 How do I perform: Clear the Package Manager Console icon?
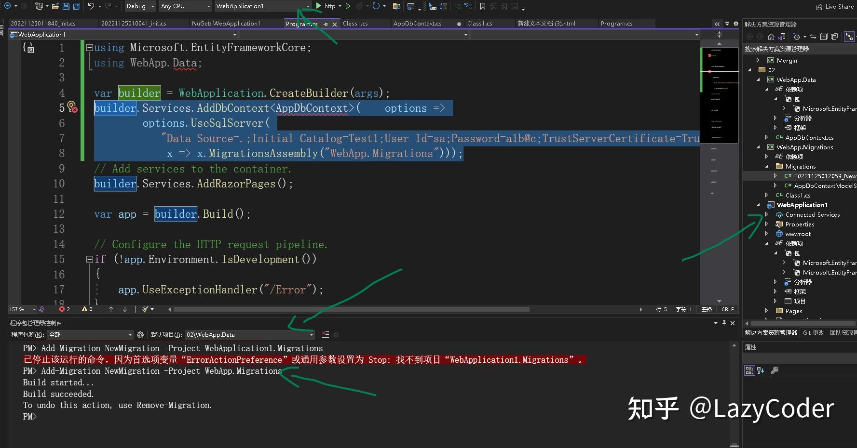(x=326, y=334)
